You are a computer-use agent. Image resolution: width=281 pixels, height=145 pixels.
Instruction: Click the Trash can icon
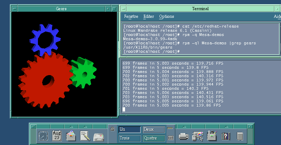(x=240, y=136)
